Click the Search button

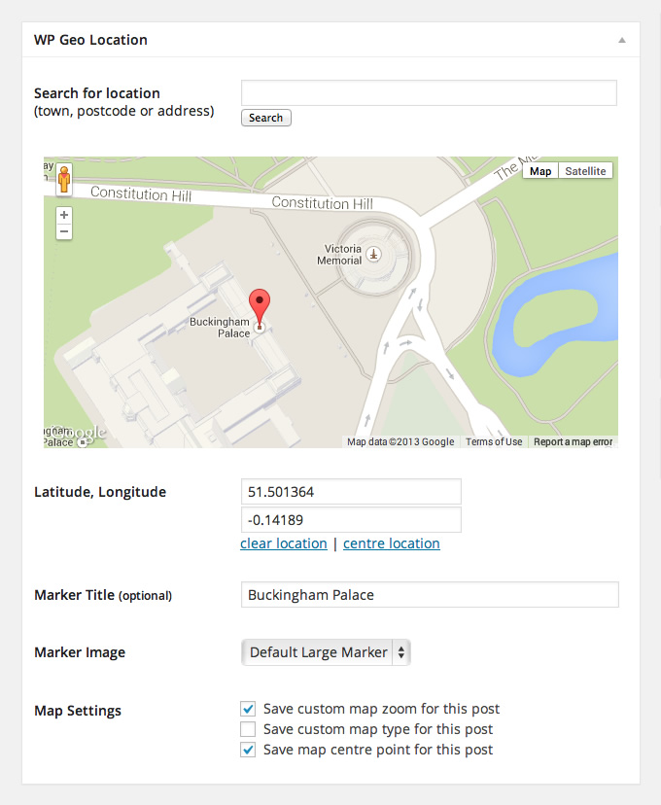(265, 118)
